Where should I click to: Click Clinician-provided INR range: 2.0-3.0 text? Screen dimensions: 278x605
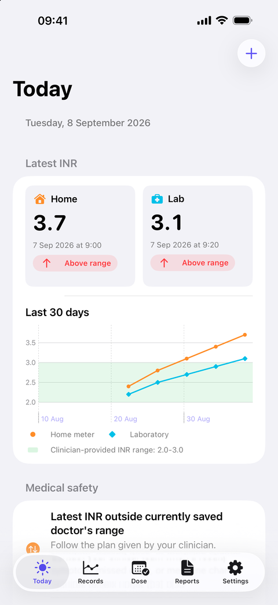point(116,450)
